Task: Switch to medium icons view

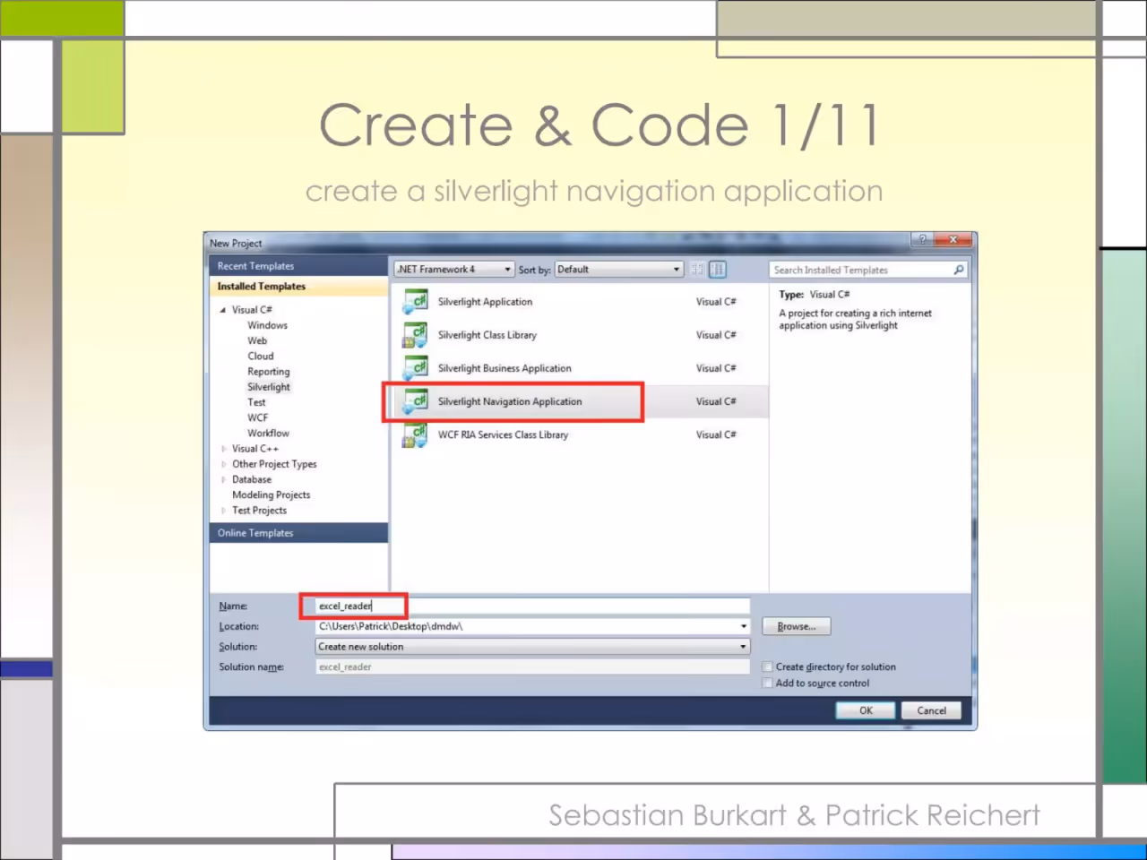Action: click(x=718, y=270)
